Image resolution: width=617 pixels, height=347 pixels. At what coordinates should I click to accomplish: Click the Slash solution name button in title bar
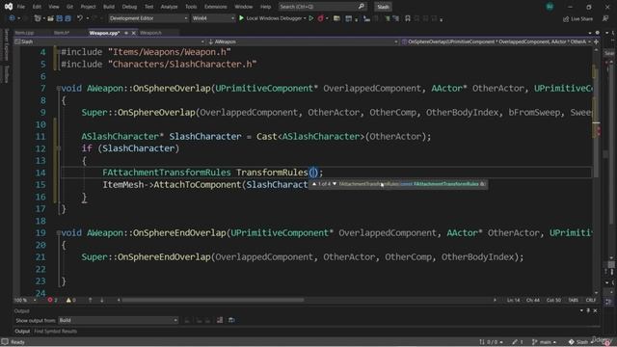coord(383,7)
